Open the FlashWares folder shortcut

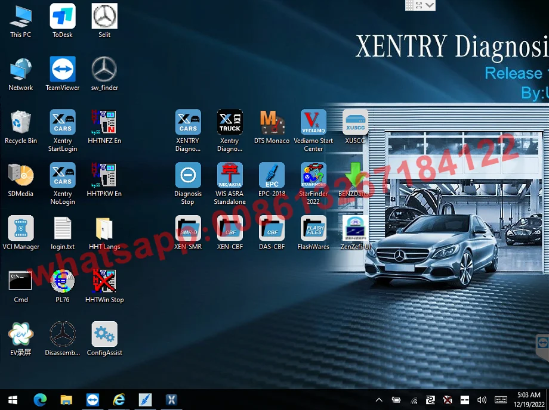point(313,229)
